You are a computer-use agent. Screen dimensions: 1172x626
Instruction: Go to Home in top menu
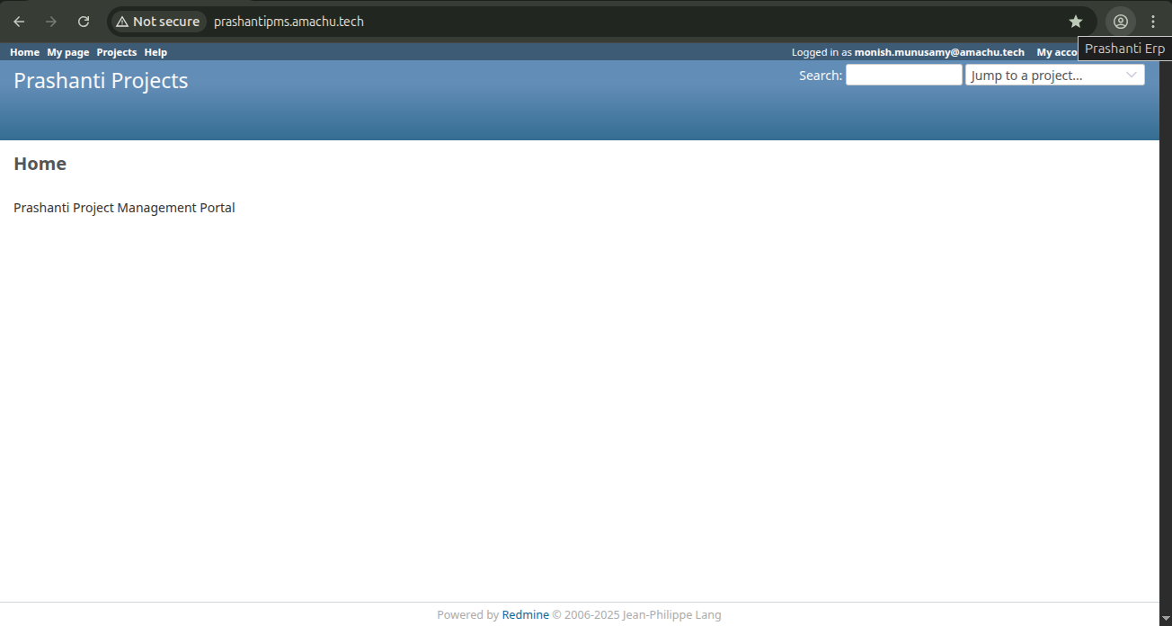pyautogui.click(x=24, y=52)
